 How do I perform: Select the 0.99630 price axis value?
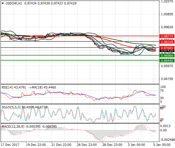click(x=167, y=27)
